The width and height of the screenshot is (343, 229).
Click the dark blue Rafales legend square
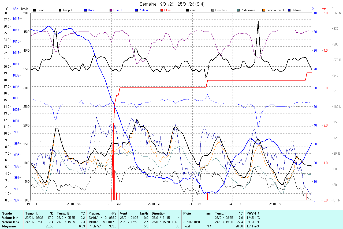[289, 10]
